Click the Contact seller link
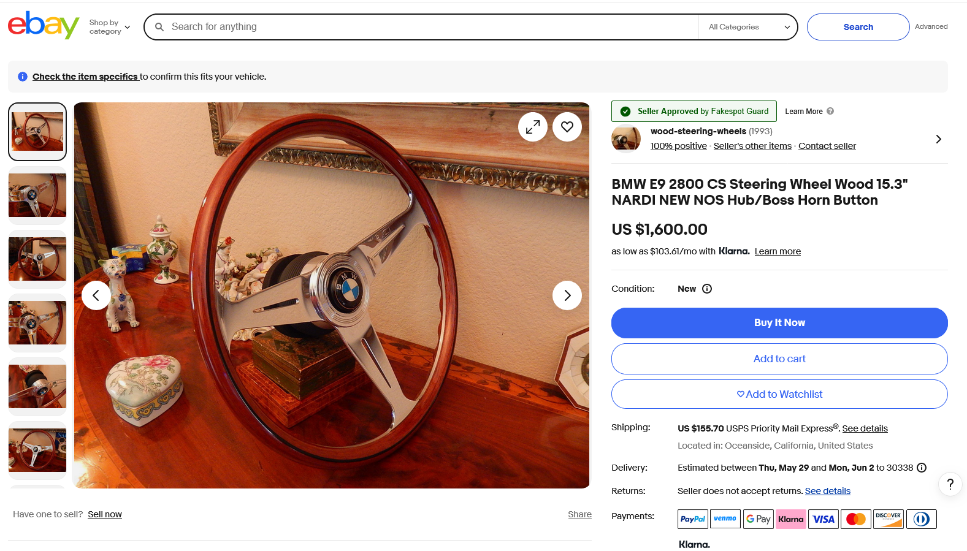 pos(827,146)
